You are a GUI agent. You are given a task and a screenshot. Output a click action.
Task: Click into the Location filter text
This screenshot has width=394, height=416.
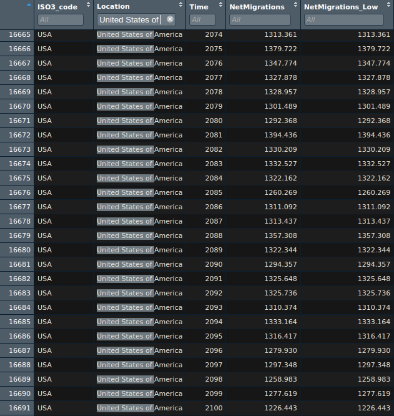click(130, 20)
